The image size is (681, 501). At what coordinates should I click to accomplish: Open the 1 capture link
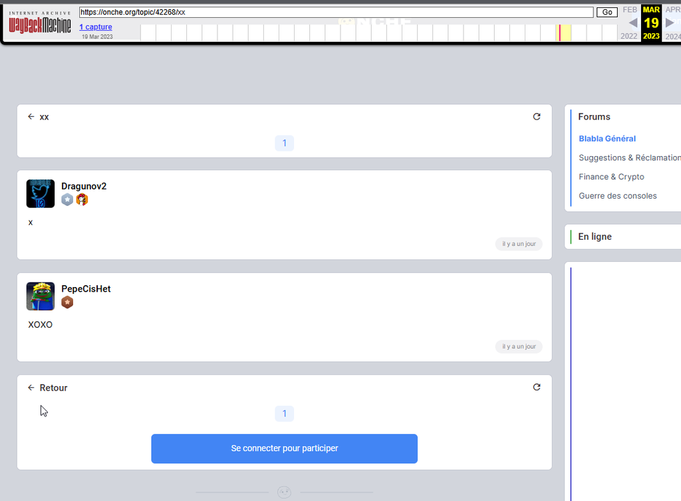click(x=96, y=27)
